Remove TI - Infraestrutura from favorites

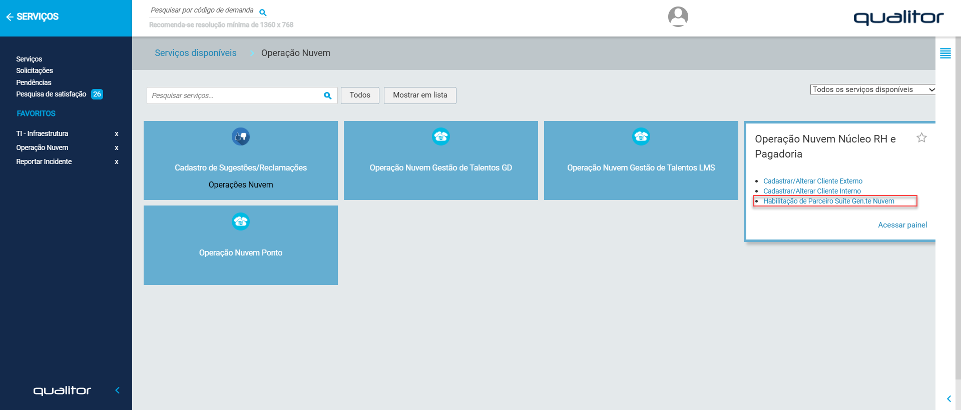(x=117, y=133)
